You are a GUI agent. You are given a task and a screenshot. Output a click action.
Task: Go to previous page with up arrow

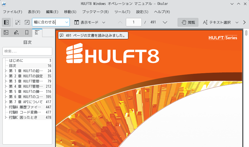coord(120,22)
